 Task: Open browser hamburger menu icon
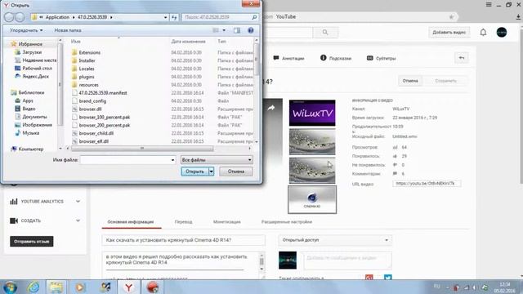(x=489, y=5)
